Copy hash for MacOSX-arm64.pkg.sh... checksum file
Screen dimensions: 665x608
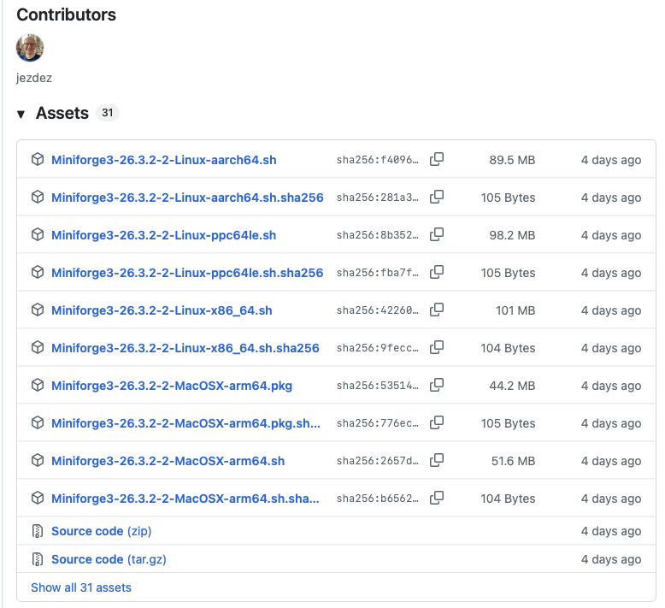tap(437, 422)
